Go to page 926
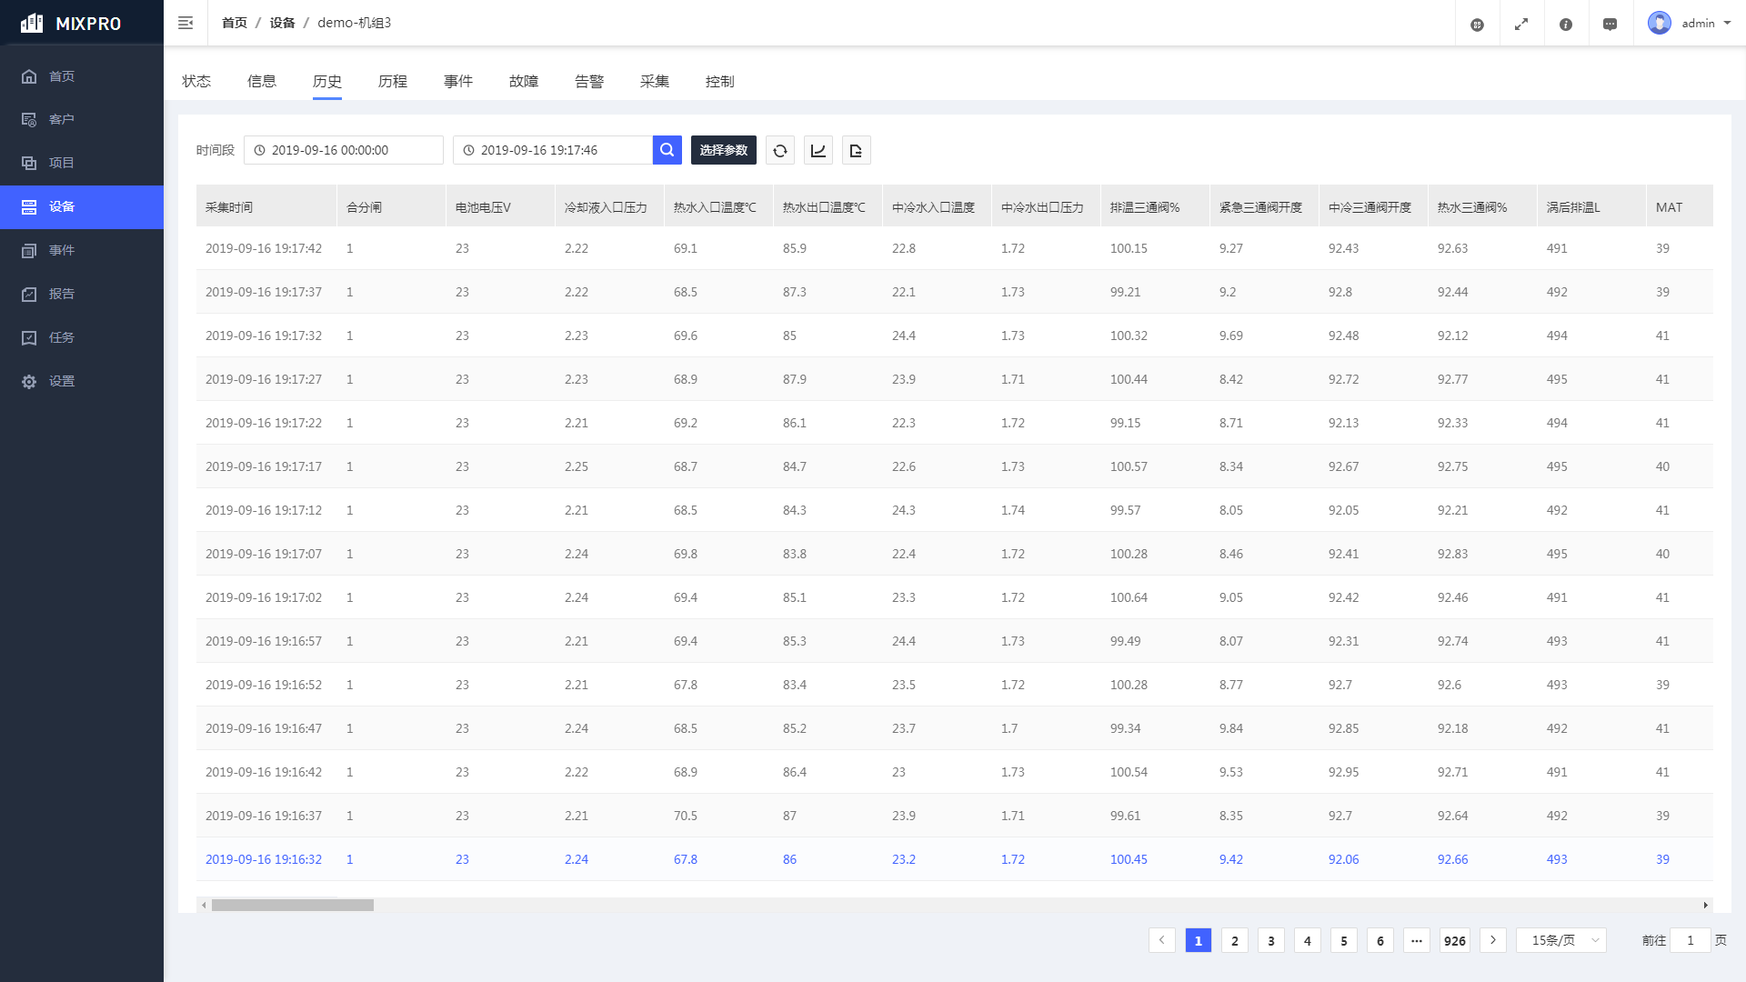This screenshot has width=1746, height=982. 1454,940
